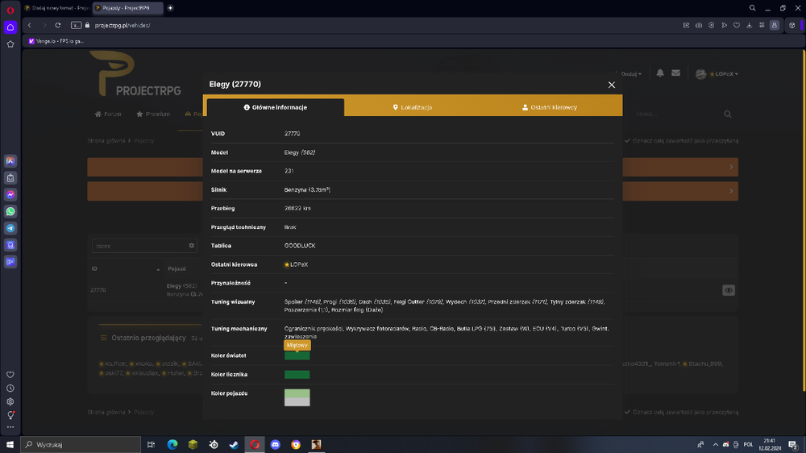Open Messenger in the Opera sidebar
Viewport: 806px width, 453px height.
[10, 195]
